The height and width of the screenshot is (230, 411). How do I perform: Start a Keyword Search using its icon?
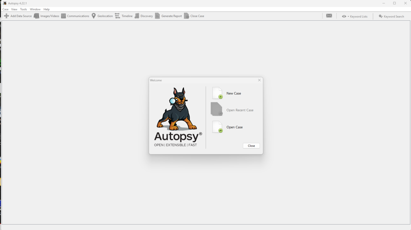click(381, 16)
